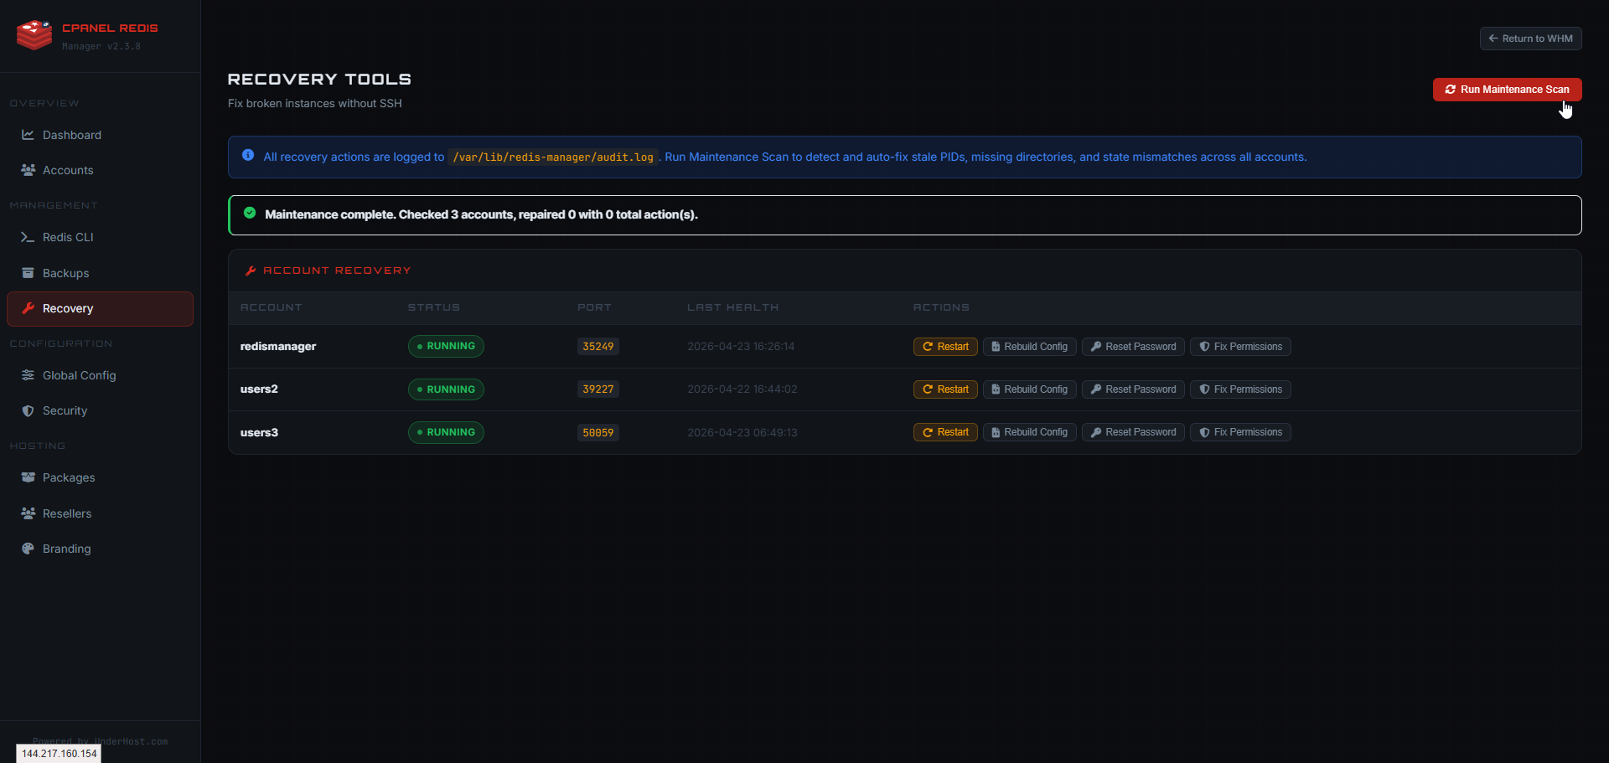Open Branding customization
The width and height of the screenshot is (1609, 763).
pos(66,549)
